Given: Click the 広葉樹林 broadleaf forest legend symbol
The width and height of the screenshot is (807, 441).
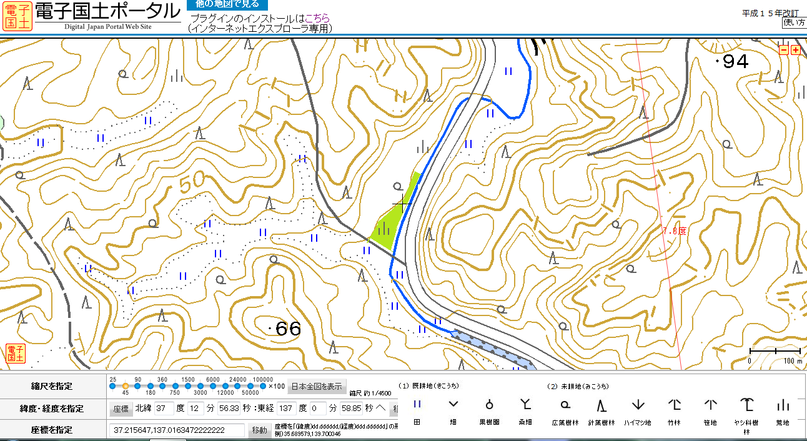Looking at the screenshot, I should 565,404.
